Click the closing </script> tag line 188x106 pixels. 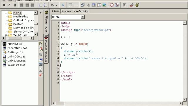[68, 72]
